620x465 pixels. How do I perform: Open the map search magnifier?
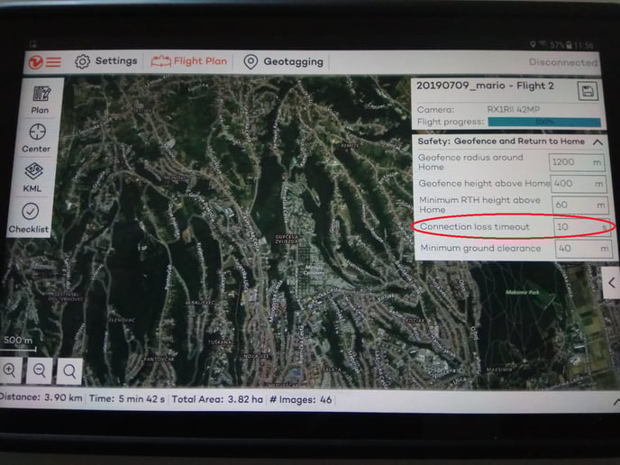tap(69, 371)
